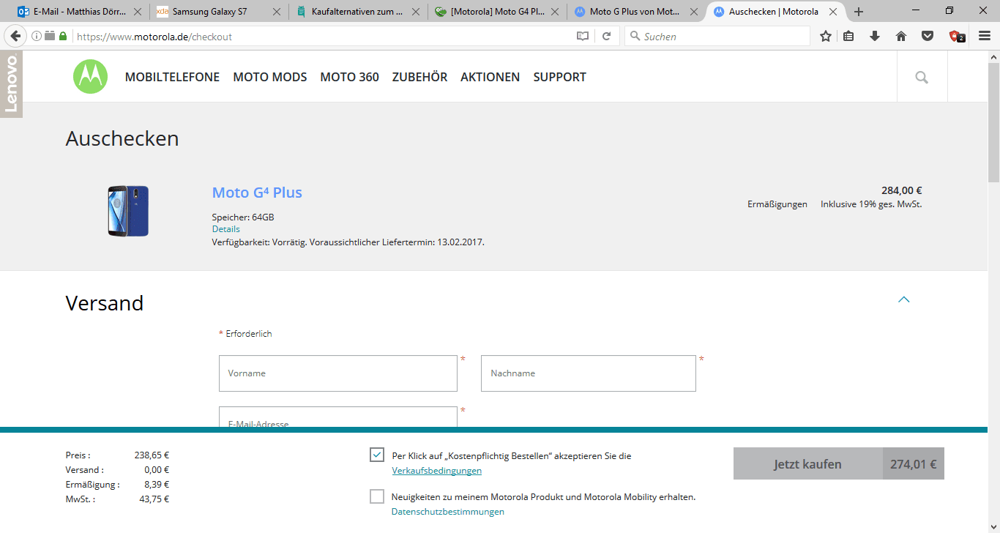The height and width of the screenshot is (533, 1000).
Task: Switch to the [Motorola] Moto G4 Pl tab
Action: pos(496,12)
